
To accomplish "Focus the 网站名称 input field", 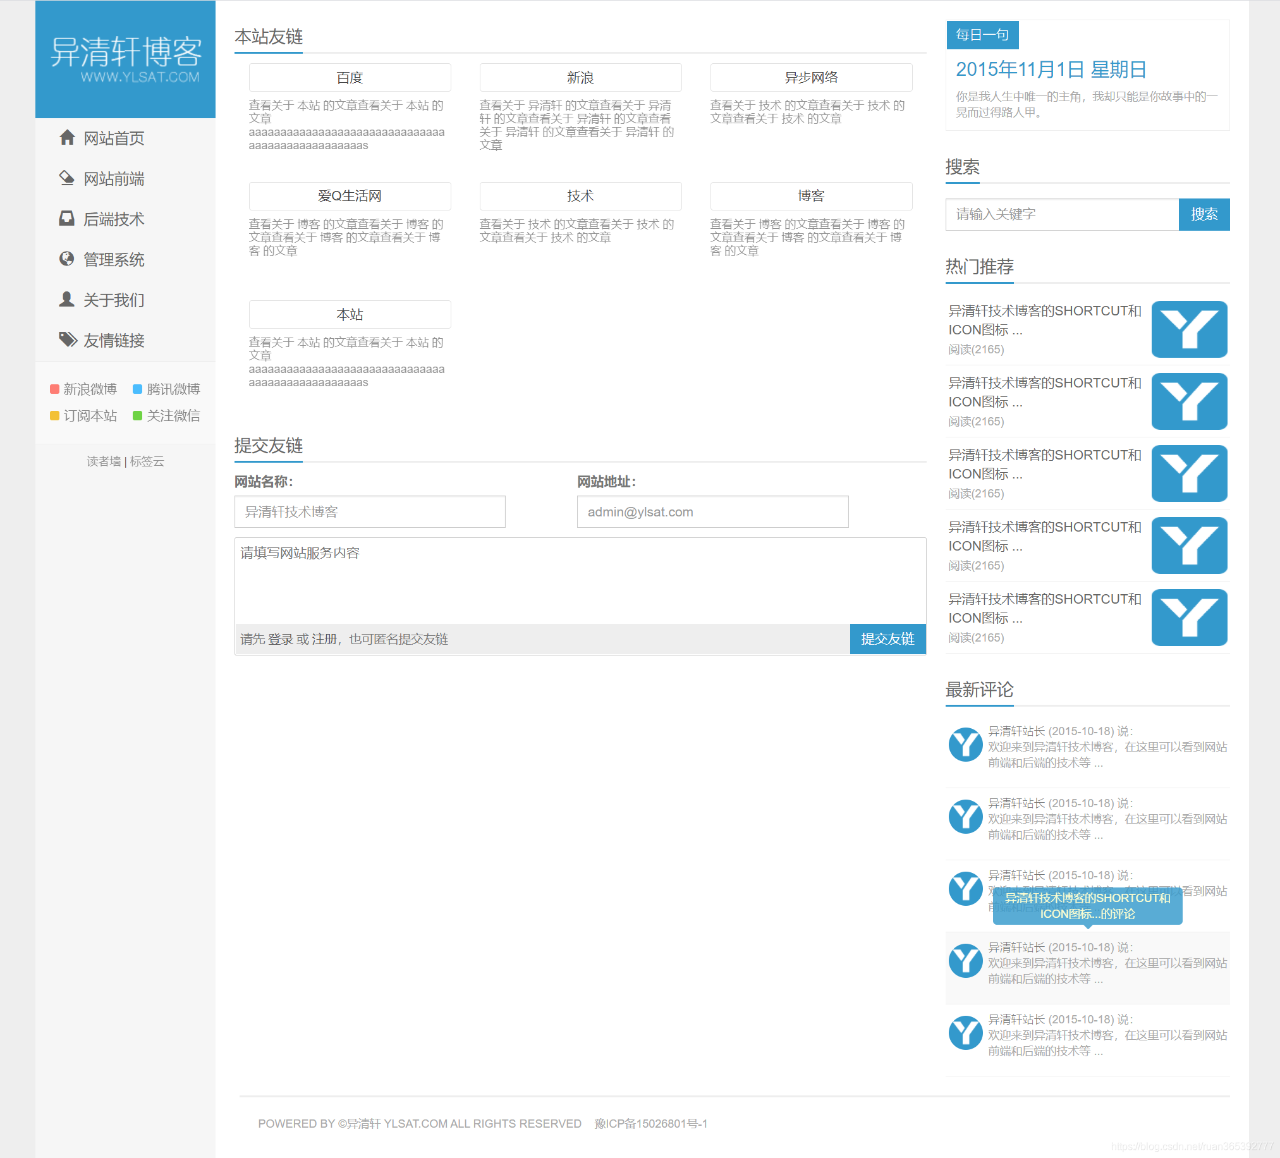I will pyautogui.click(x=370, y=512).
